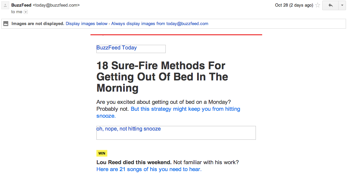
Task: Click "Display images below" link
Action: coord(87,24)
